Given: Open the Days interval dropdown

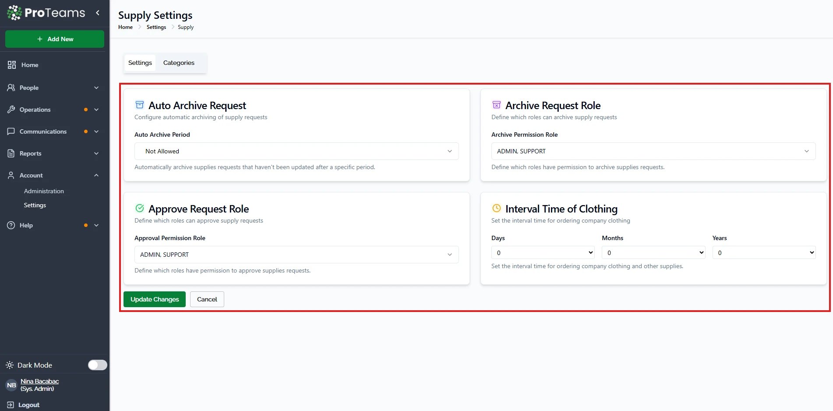Looking at the screenshot, I should [543, 253].
